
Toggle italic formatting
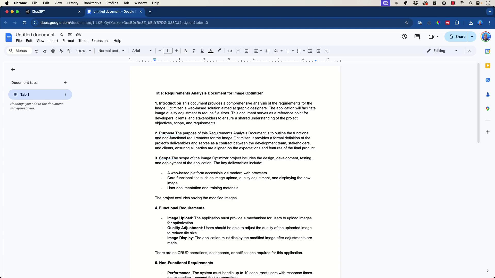click(x=194, y=51)
